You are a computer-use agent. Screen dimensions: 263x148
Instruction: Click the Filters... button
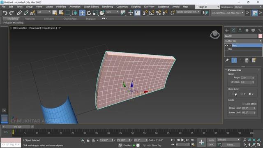[x=231, y=144]
